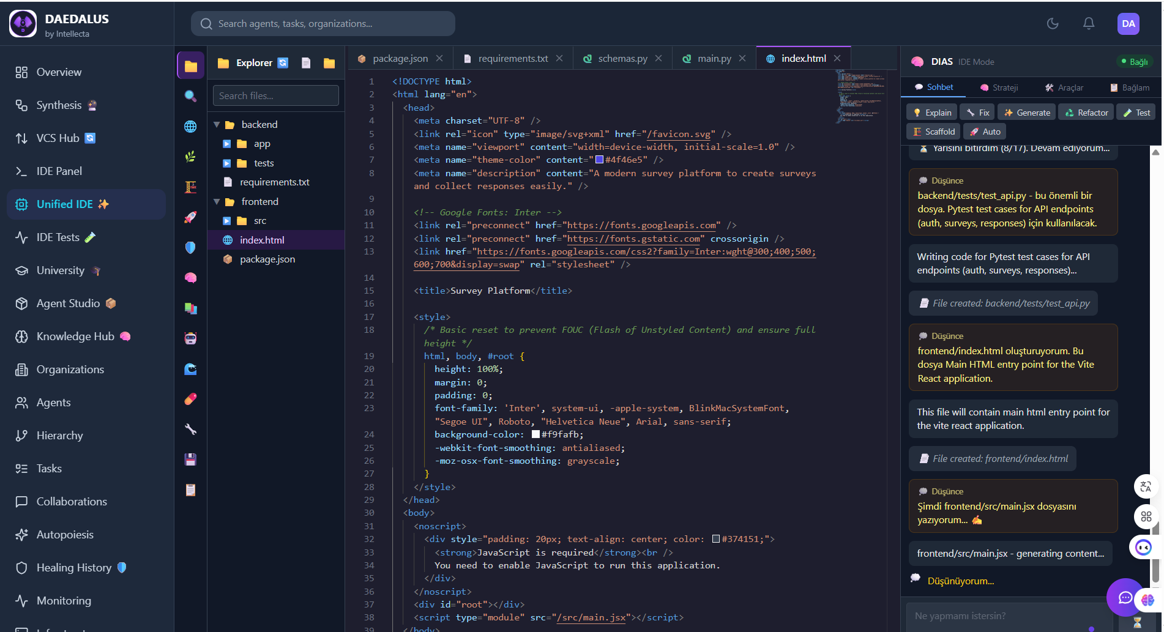Open the stacked books icon in the activity strip
The width and height of the screenshot is (1164, 632).
[191, 308]
